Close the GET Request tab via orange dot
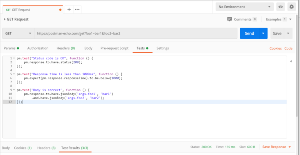This screenshot has height=155, width=300. [x=61, y=10]
